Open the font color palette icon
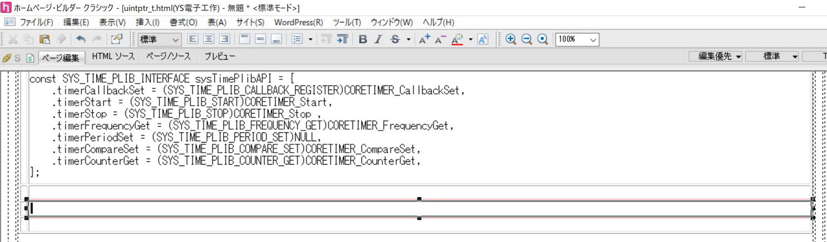The width and height of the screenshot is (827, 242). [x=457, y=40]
